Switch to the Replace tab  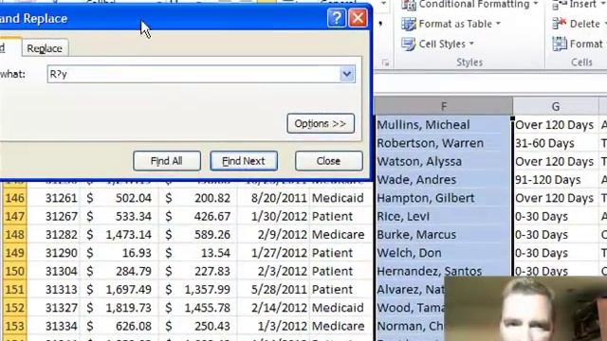(45, 48)
